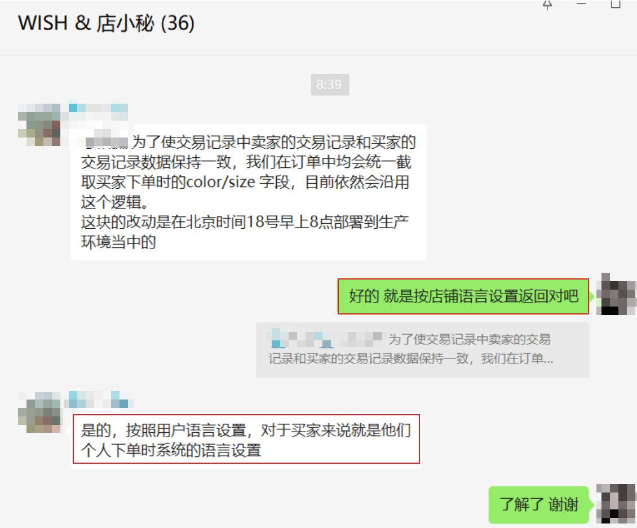Open the WISH & 店小秘 group title

pyautogui.click(x=107, y=23)
